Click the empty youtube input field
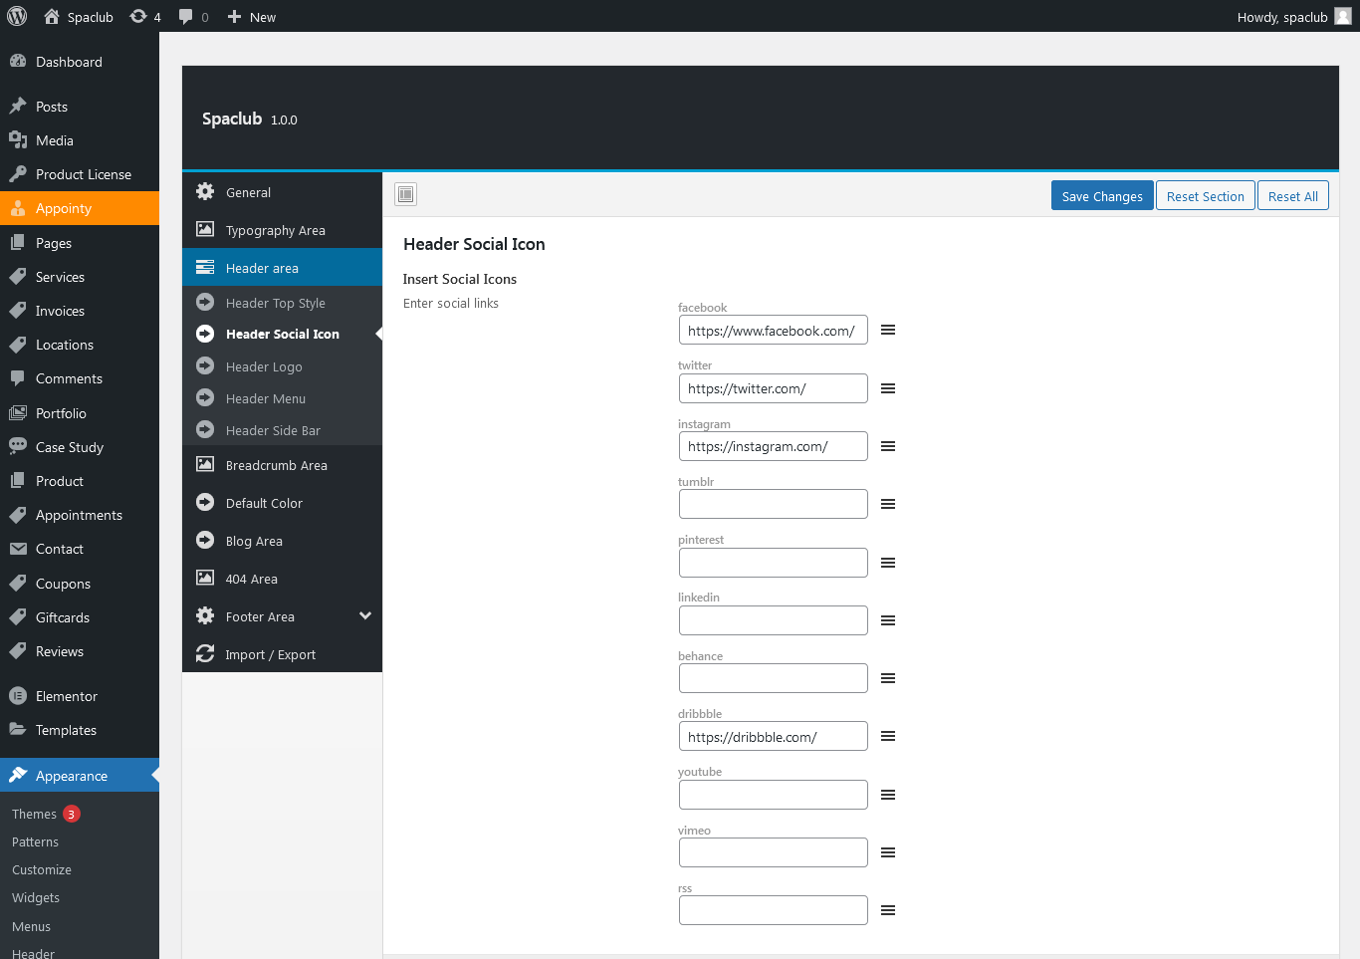The image size is (1360, 959). point(773,795)
